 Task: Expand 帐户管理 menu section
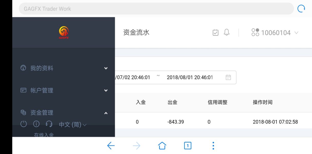tap(64, 90)
